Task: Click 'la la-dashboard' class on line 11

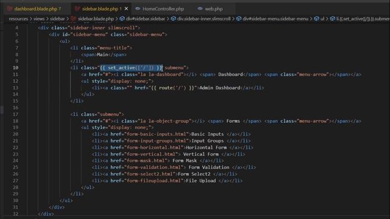Action: pos(161,74)
